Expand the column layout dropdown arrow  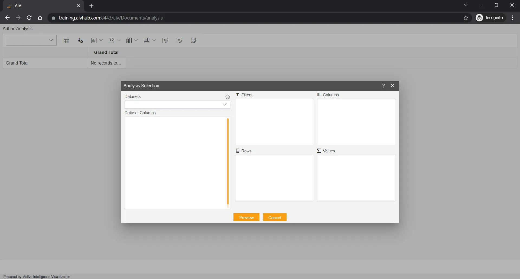click(x=136, y=40)
